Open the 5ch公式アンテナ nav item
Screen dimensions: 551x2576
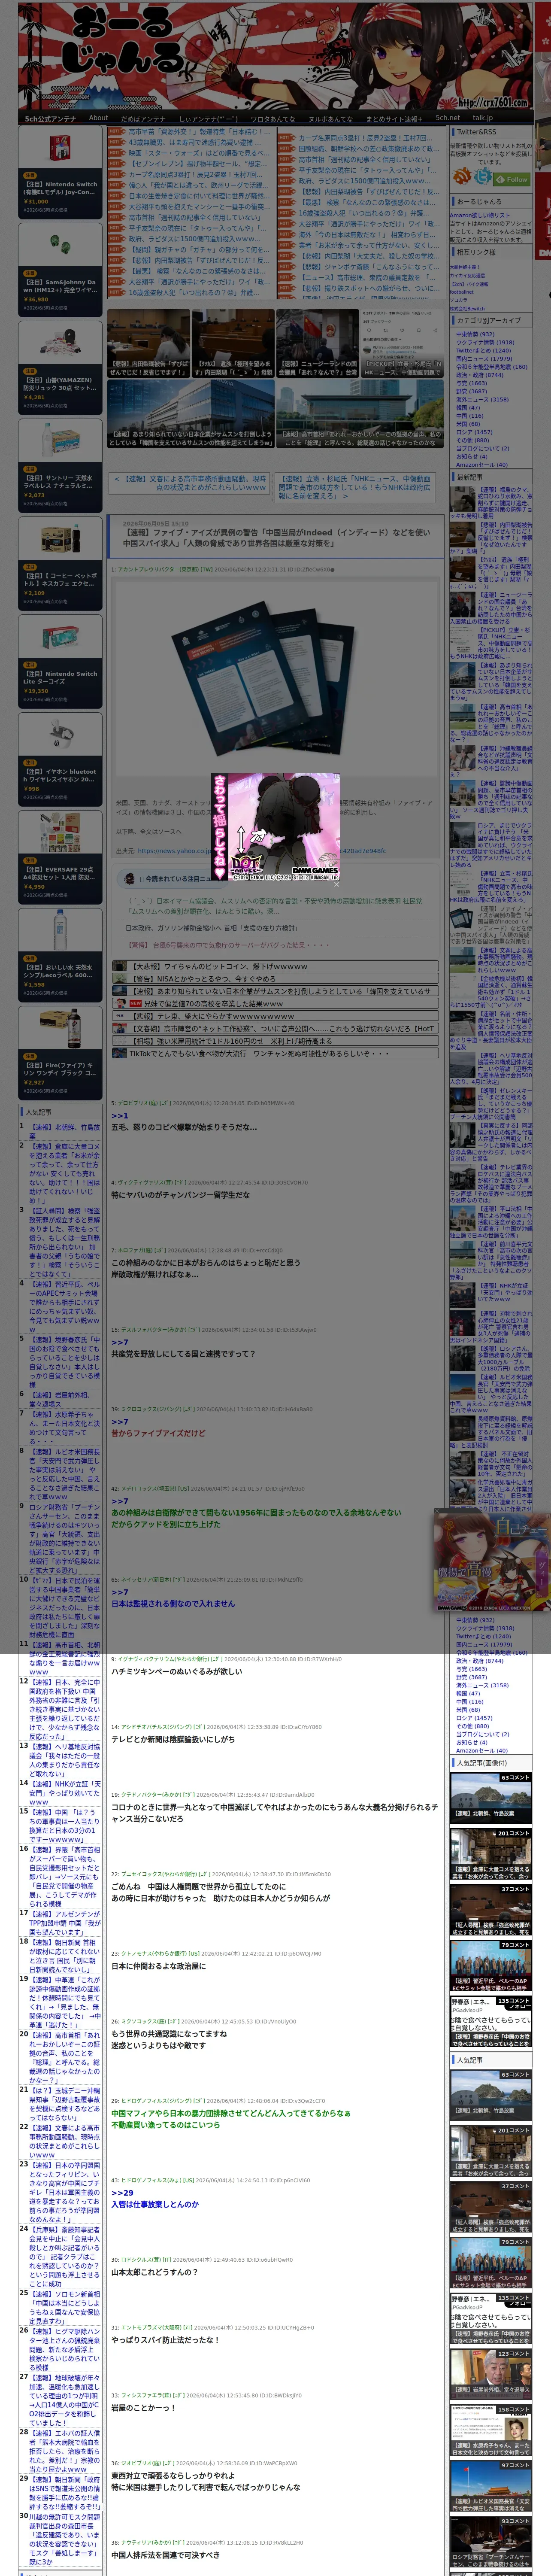[x=50, y=119]
